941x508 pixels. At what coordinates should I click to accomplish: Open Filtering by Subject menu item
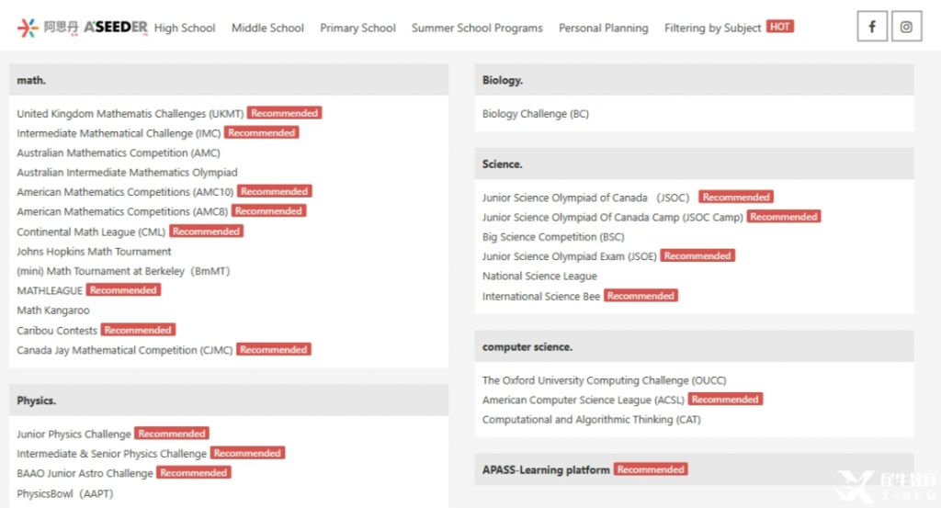click(712, 28)
